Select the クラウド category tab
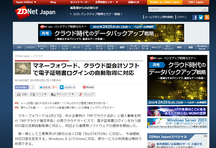Viewport: 216px width, 148px height. (31, 48)
